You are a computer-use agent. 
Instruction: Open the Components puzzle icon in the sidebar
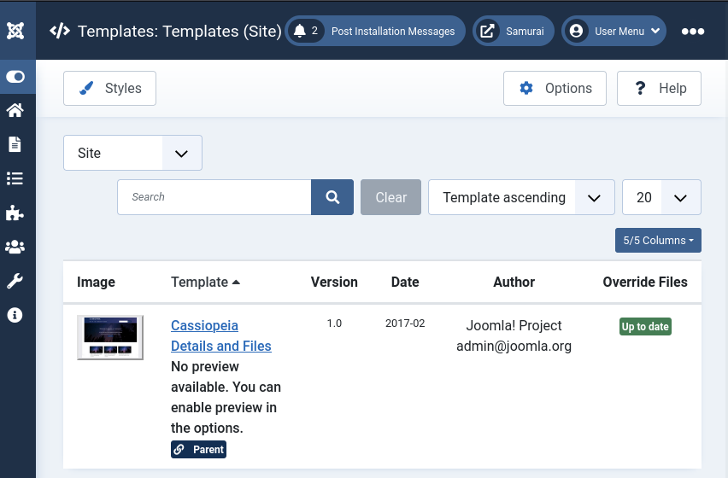click(x=15, y=213)
